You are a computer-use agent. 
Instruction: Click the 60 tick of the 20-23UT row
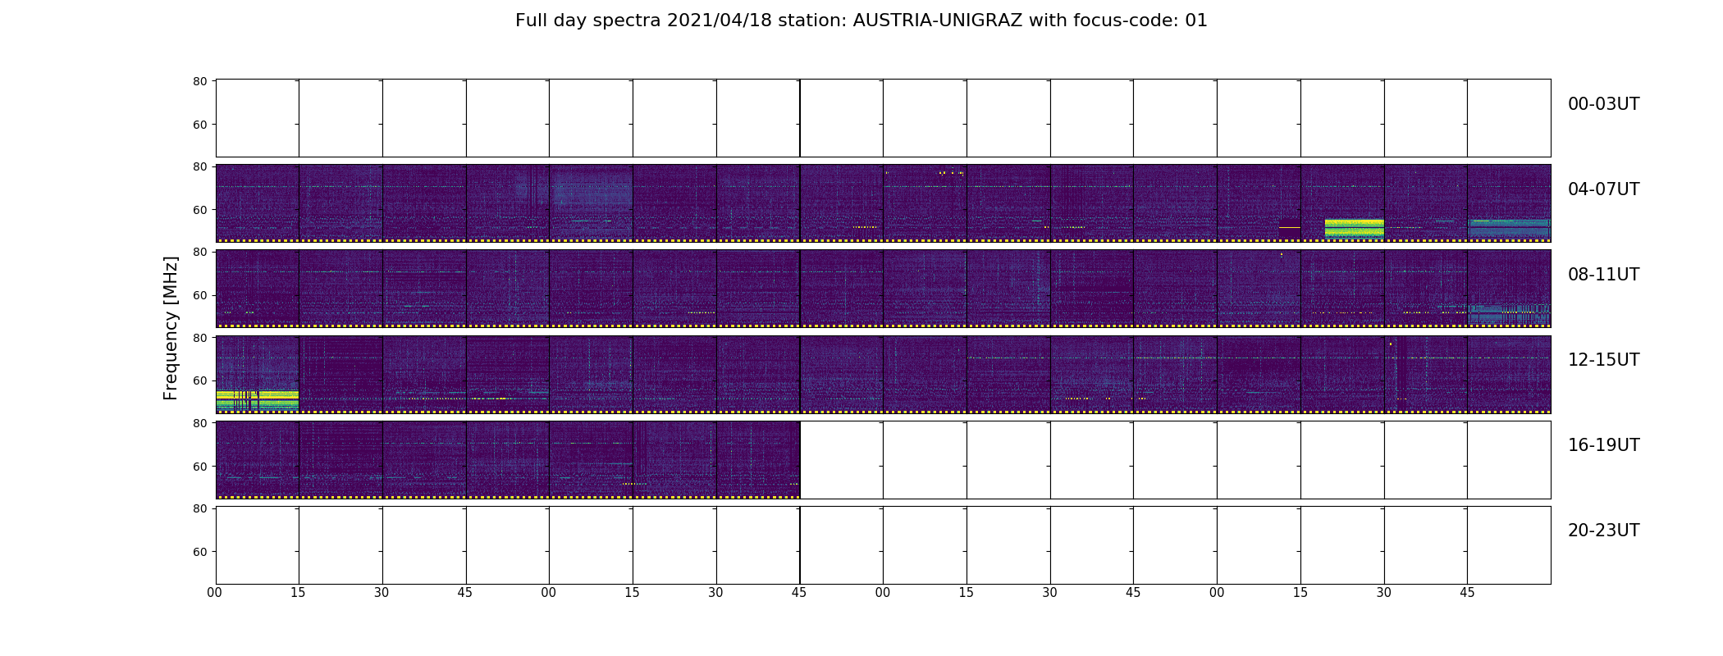point(199,552)
